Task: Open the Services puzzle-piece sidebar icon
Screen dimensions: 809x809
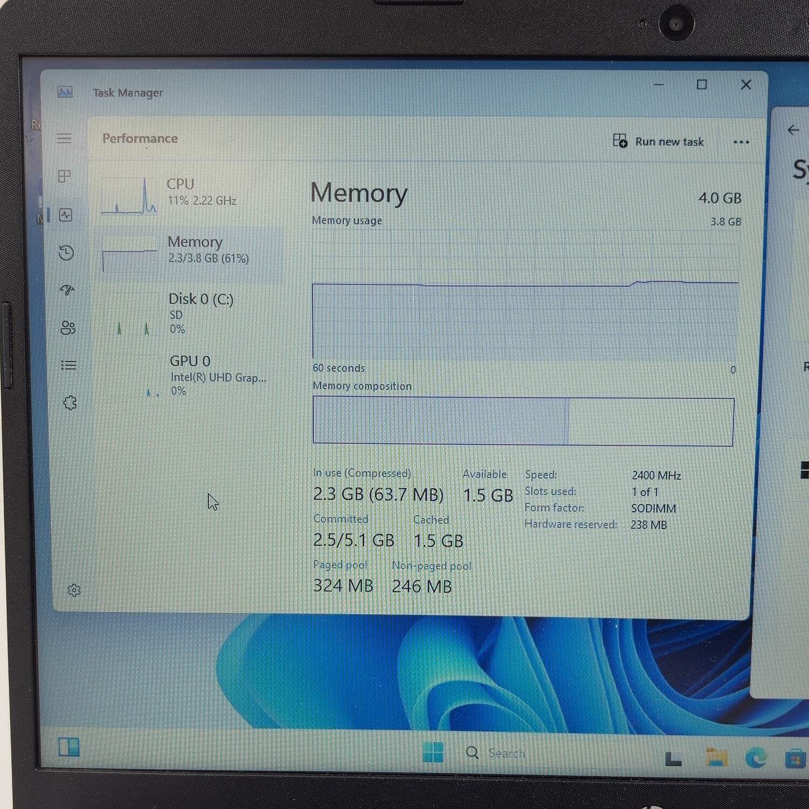Action: point(70,402)
